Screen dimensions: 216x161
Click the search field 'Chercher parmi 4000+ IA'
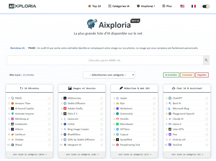[x=105, y=60]
